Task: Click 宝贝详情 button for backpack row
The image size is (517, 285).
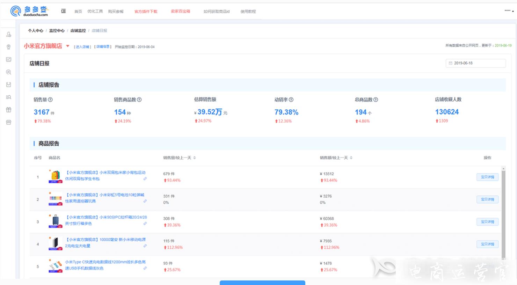Action: (487, 177)
